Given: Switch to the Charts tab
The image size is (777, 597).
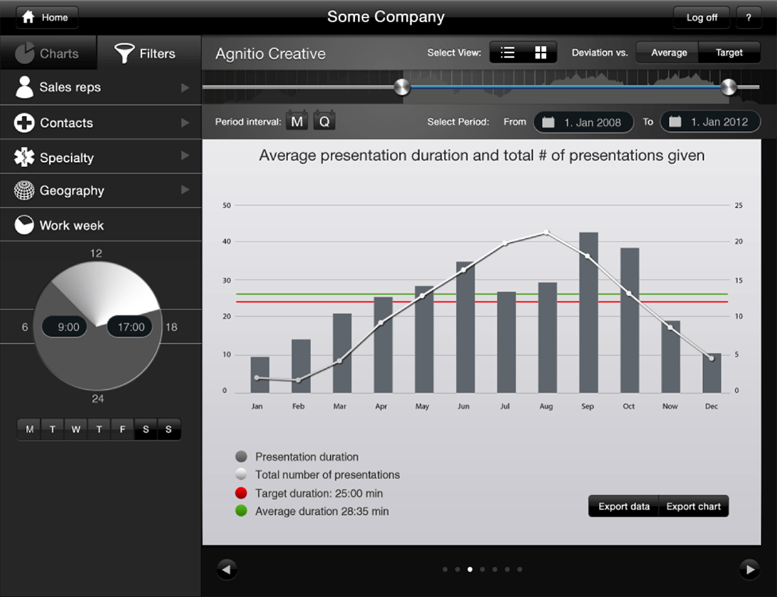Looking at the screenshot, I should pos(48,53).
